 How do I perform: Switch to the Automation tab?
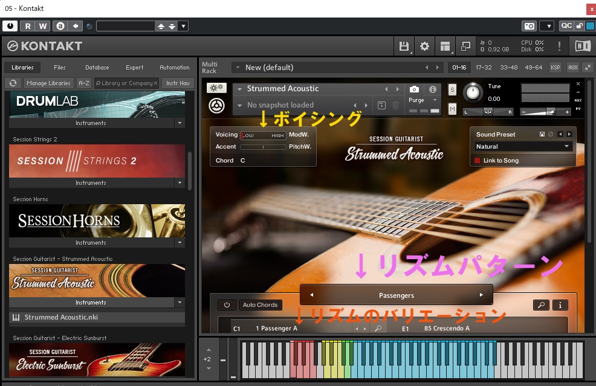(175, 67)
